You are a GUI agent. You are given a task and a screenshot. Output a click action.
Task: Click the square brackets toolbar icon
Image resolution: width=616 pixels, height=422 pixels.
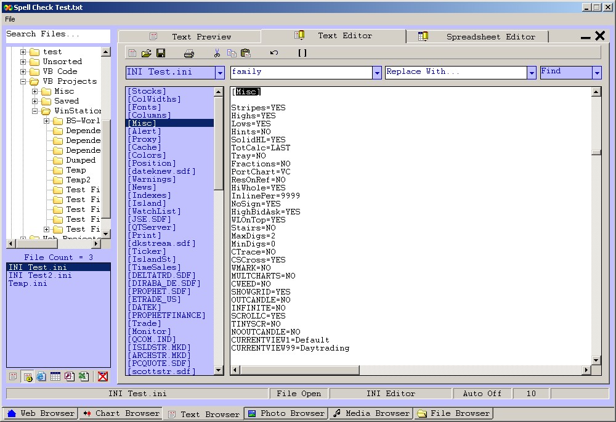[x=302, y=52]
